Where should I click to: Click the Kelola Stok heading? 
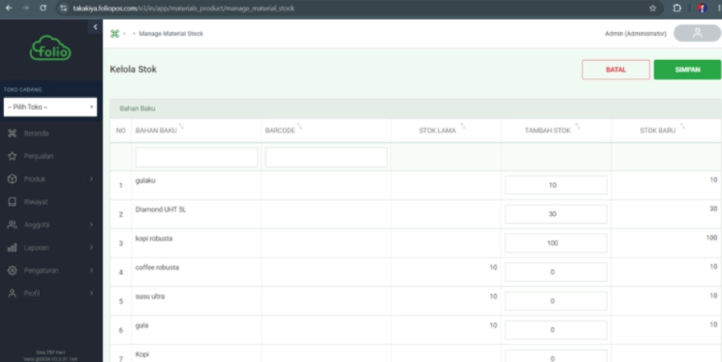(x=133, y=70)
